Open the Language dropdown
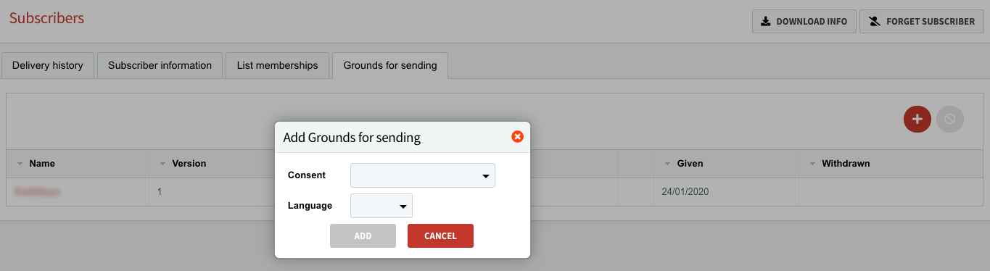The image size is (990, 271). tap(381, 206)
